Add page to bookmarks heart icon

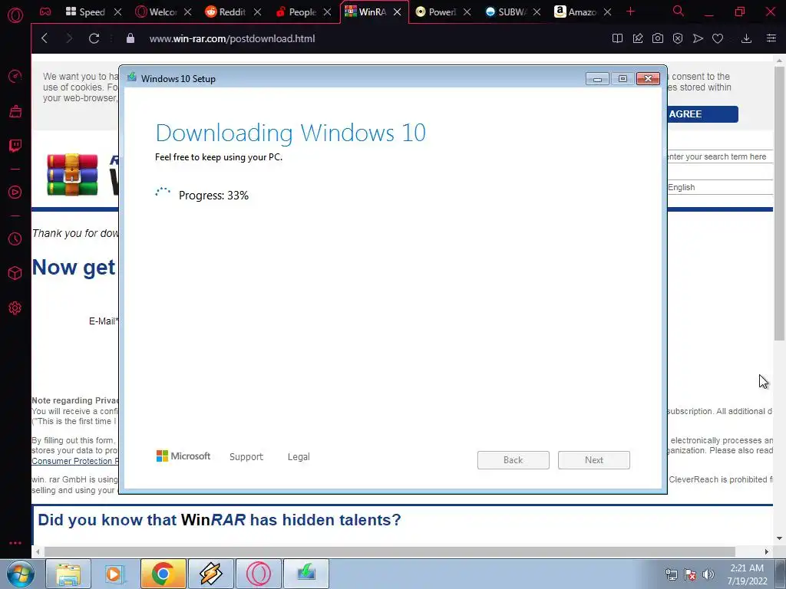pos(718,38)
